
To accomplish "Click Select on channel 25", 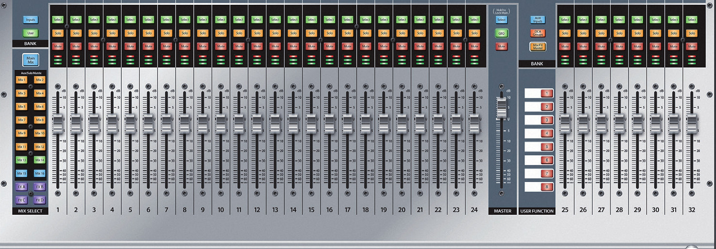I will tap(565, 20).
